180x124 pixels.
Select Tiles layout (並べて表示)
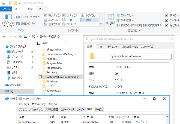coord(52,24)
